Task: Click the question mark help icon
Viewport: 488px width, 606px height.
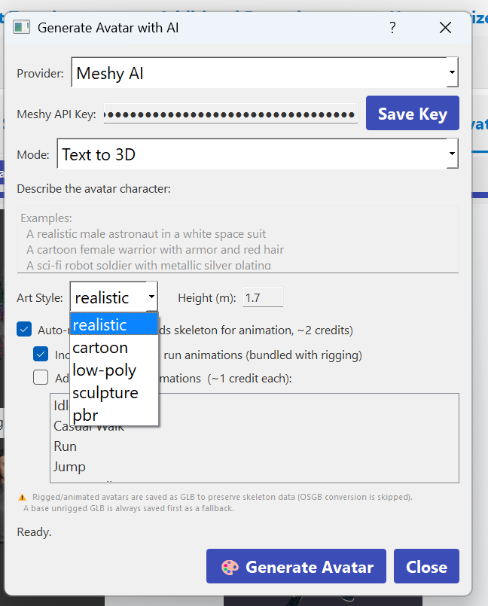Action: coord(392,27)
